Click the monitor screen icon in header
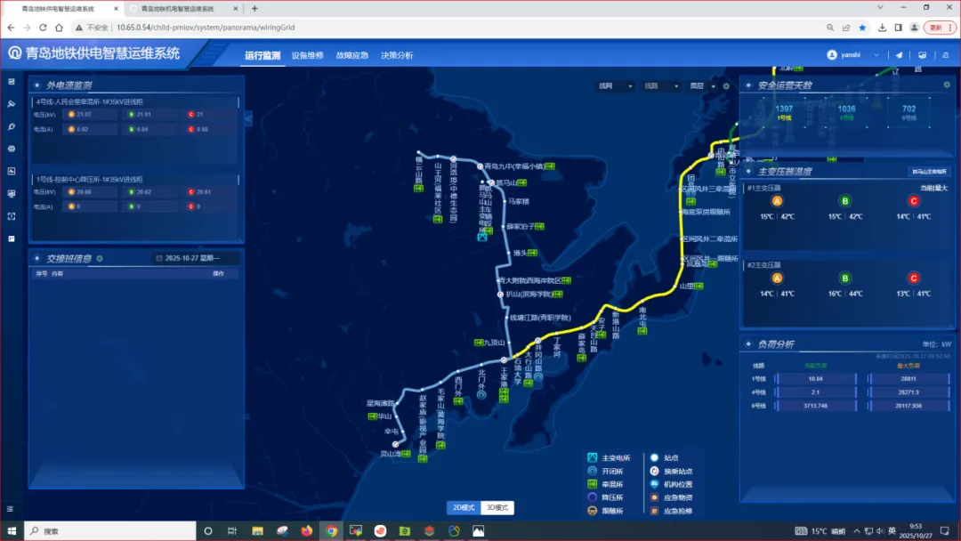961x541 pixels. (x=922, y=55)
